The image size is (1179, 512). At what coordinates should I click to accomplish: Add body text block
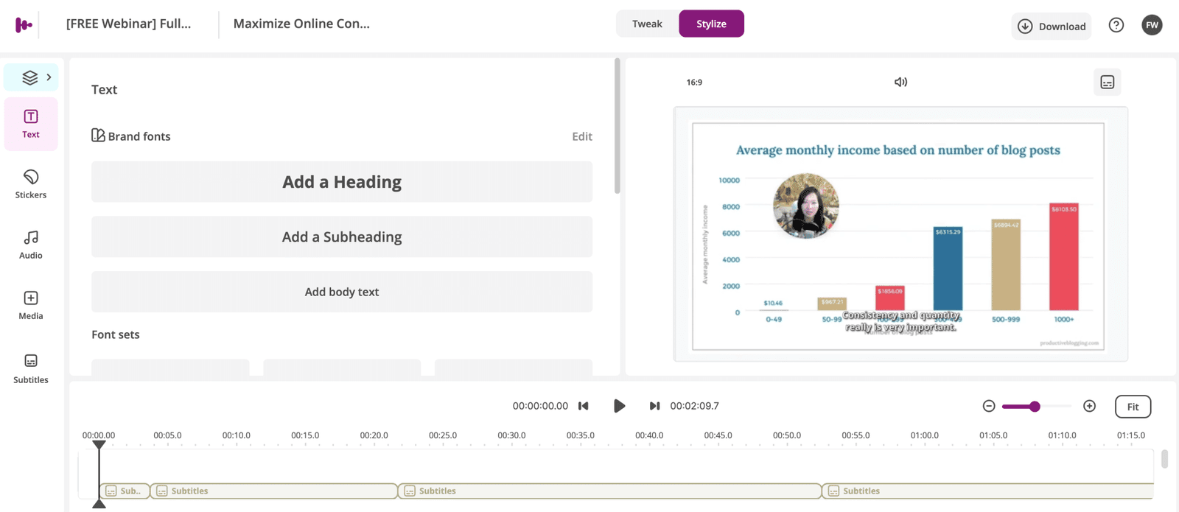[x=342, y=292]
